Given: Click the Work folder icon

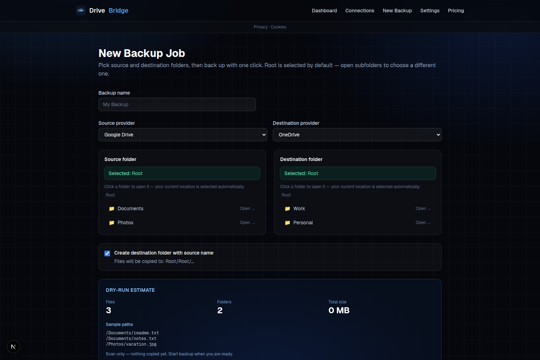Looking at the screenshot, I should (x=288, y=208).
